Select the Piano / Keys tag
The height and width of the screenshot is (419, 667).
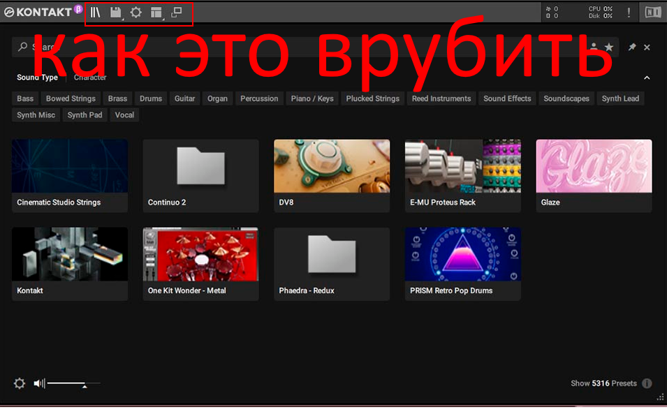click(311, 98)
